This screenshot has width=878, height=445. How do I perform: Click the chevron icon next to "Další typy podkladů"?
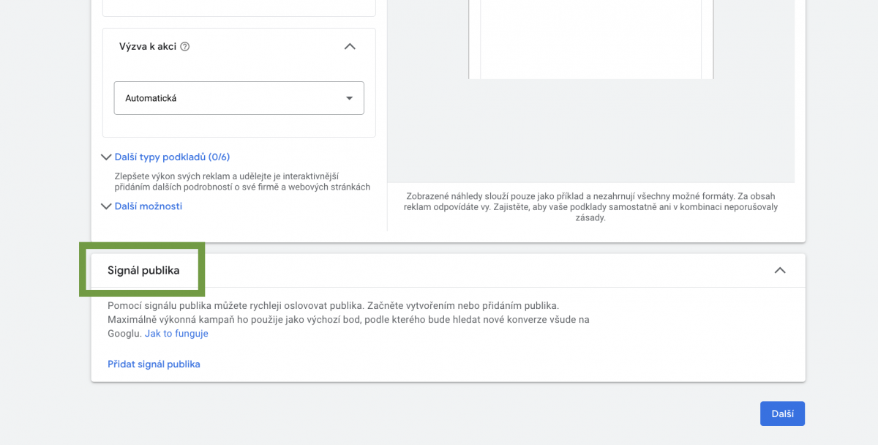pos(105,157)
